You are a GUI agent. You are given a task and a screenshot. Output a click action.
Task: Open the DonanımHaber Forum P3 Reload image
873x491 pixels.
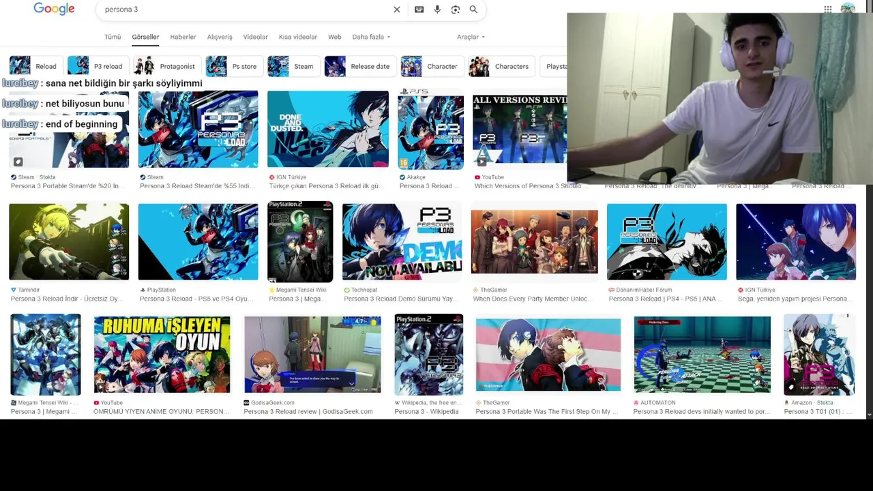(667, 241)
